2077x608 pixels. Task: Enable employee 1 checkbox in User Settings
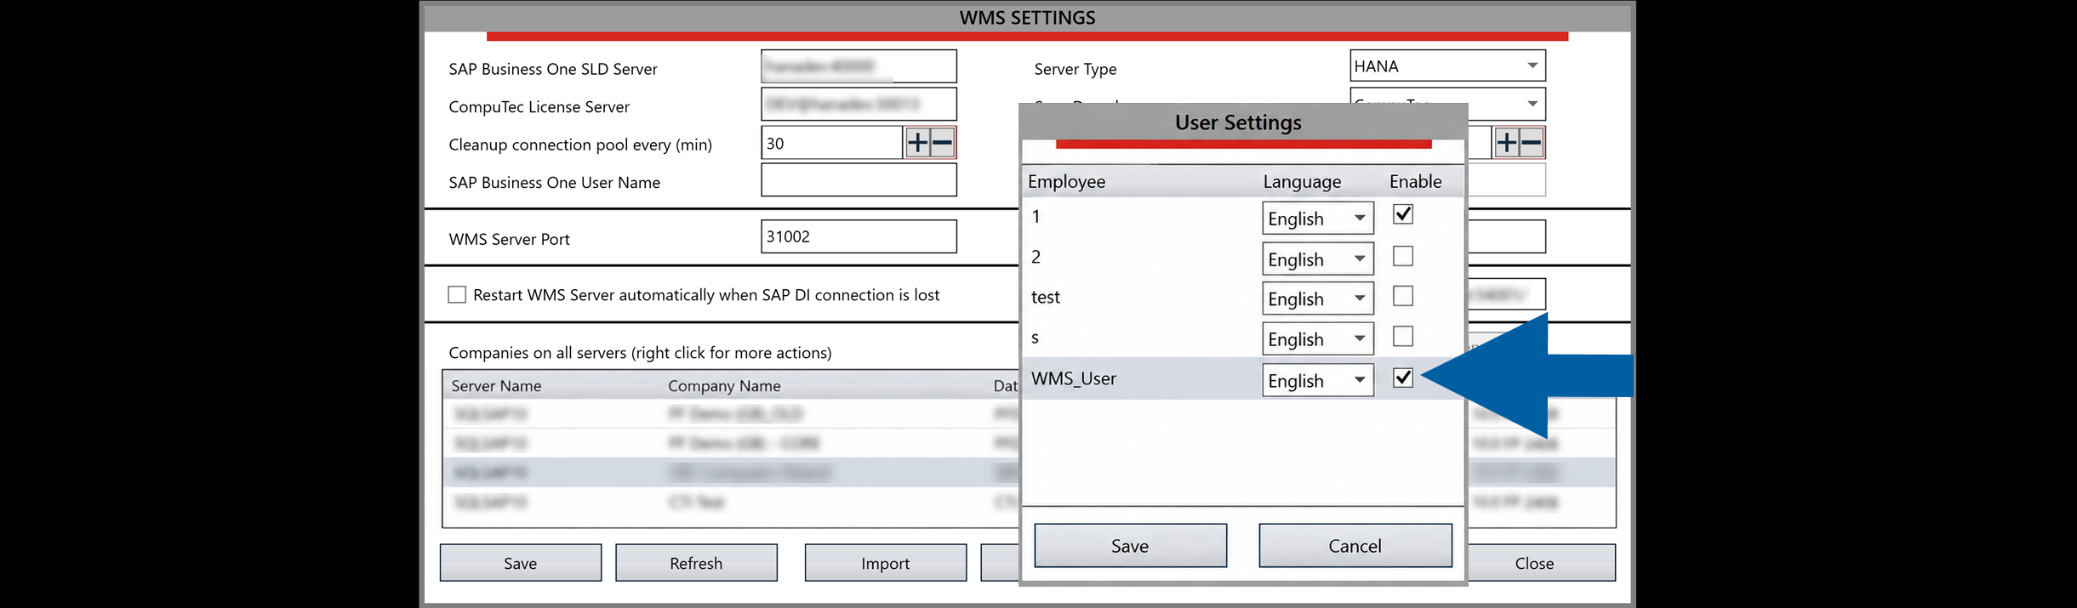click(1402, 214)
